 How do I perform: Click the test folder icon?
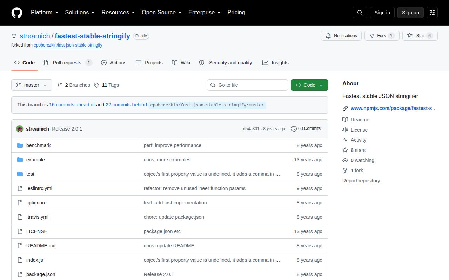click(20, 174)
